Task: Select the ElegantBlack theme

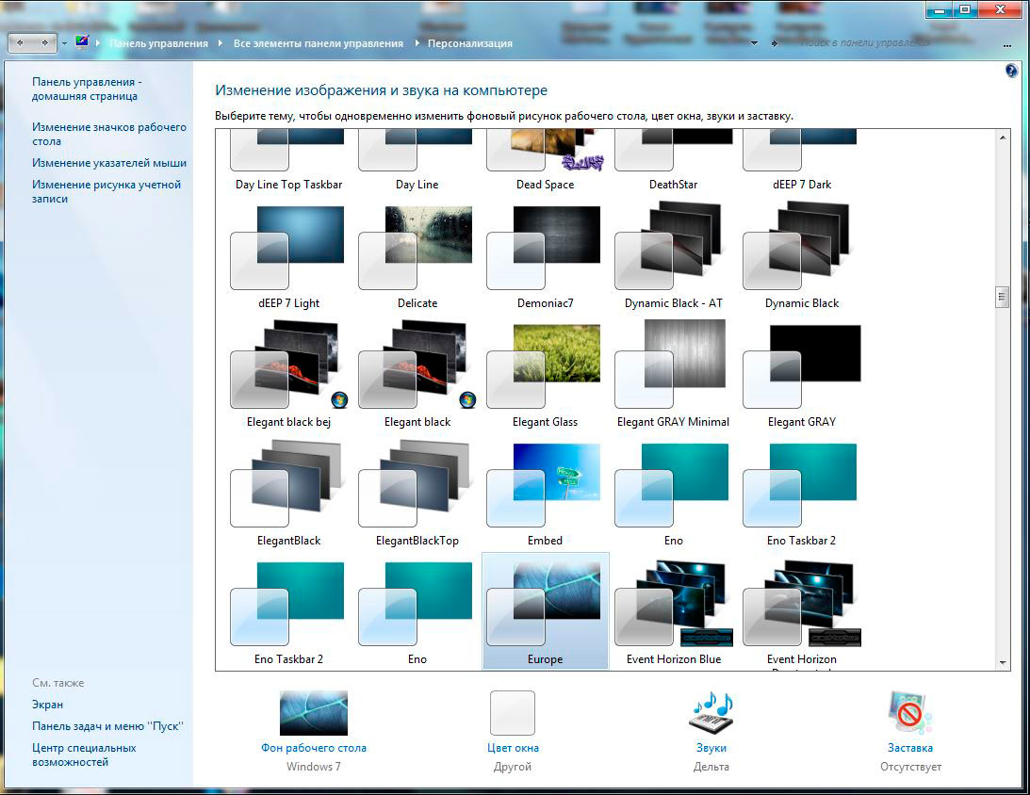Action: pyautogui.click(x=288, y=495)
